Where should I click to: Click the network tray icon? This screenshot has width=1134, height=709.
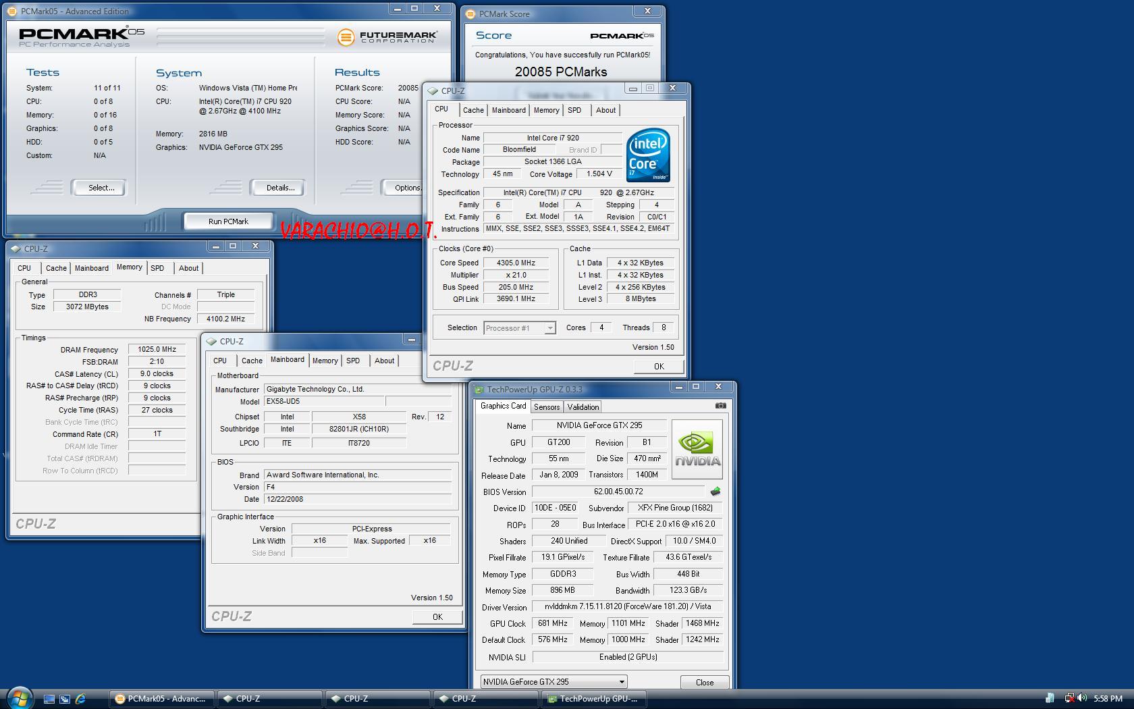(1069, 698)
